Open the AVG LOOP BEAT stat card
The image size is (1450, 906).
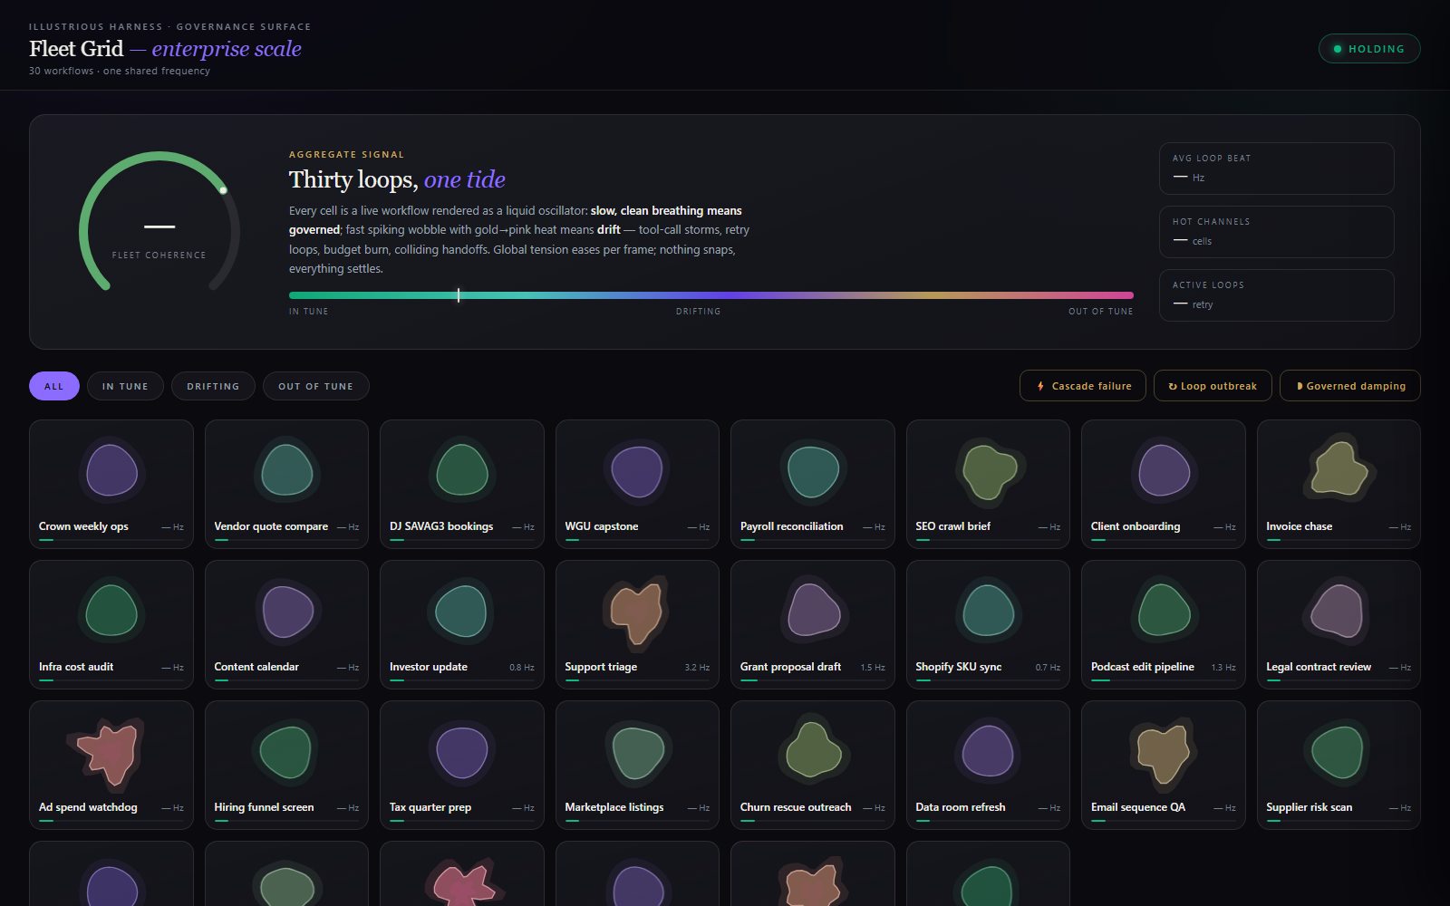pyautogui.click(x=1277, y=169)
